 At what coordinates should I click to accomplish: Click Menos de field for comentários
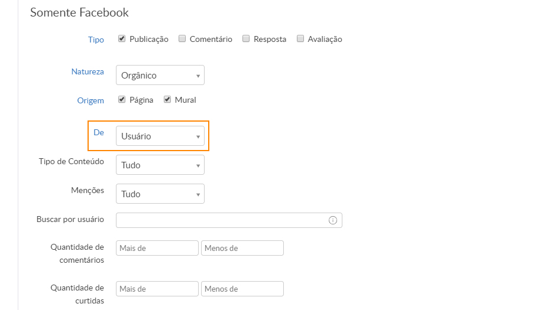(242, 248)
